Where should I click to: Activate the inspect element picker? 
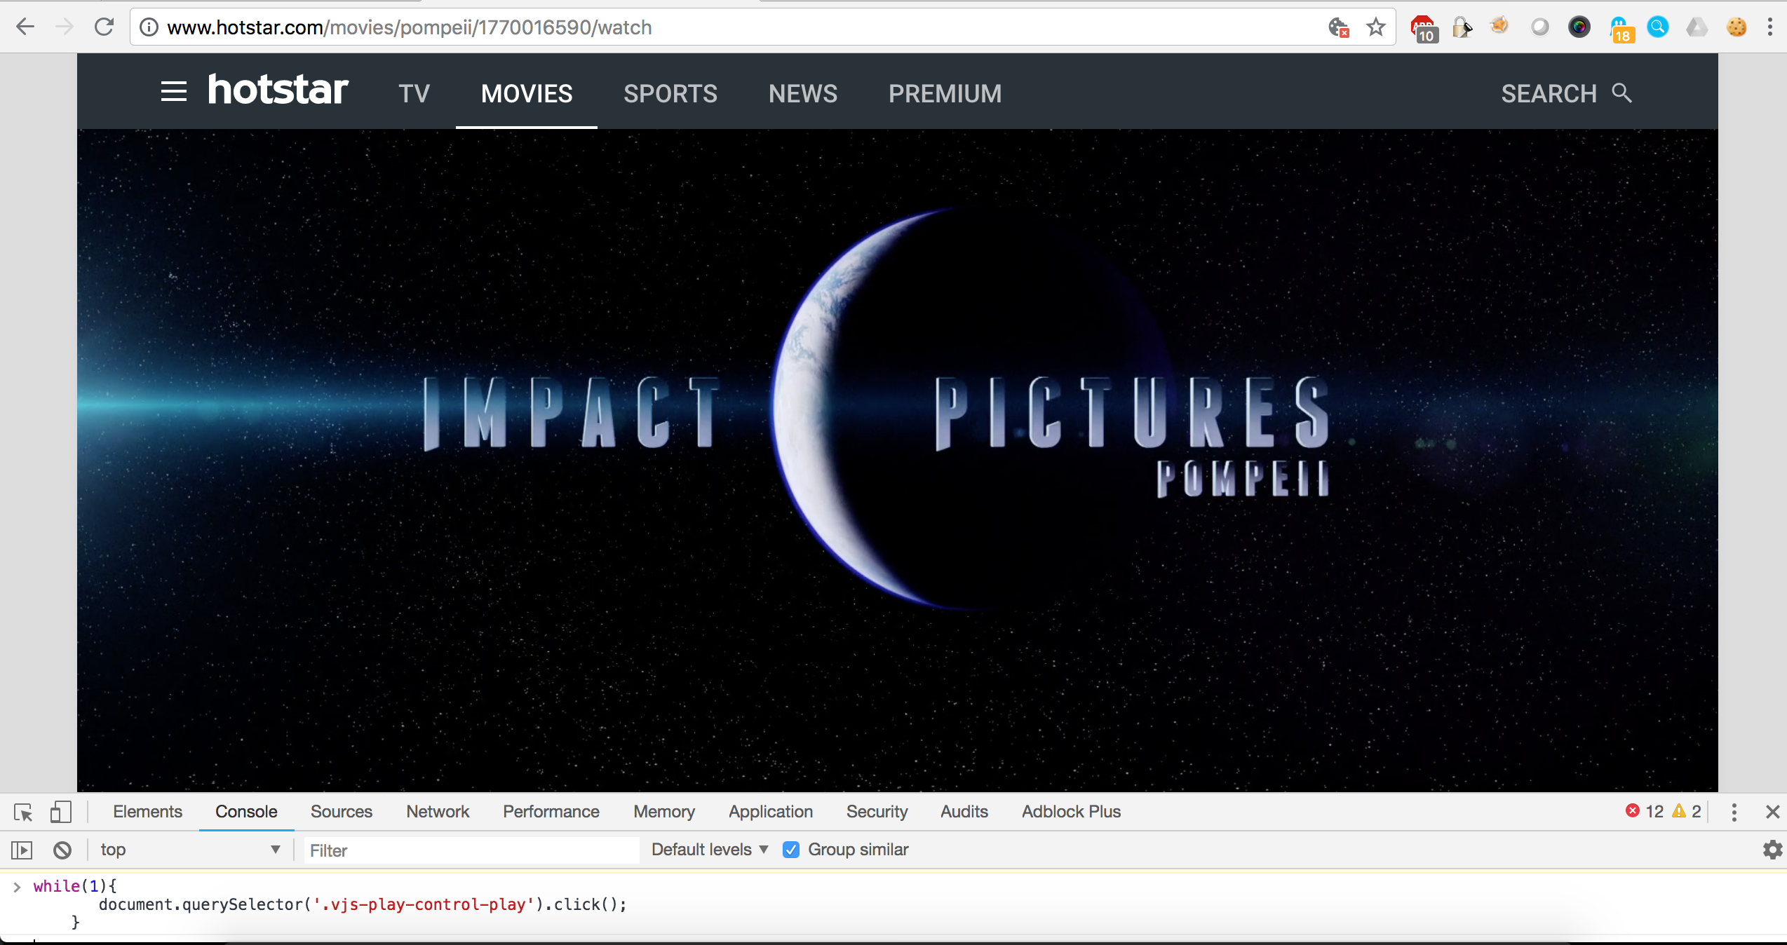point(23,812)
